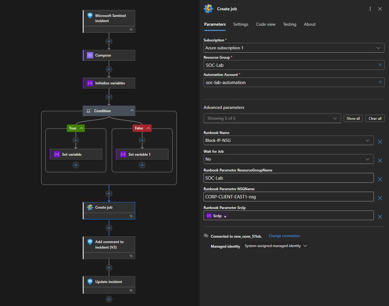Image resolution: width=389 pixels, height=306 pixels.
Task: Open the Runbook Name dropdown
Action: tap(367, 140)
